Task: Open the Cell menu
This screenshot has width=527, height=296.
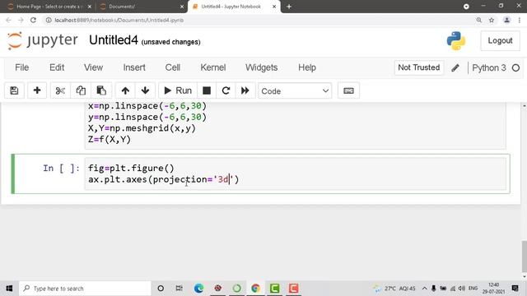Action: coord(173,67)
